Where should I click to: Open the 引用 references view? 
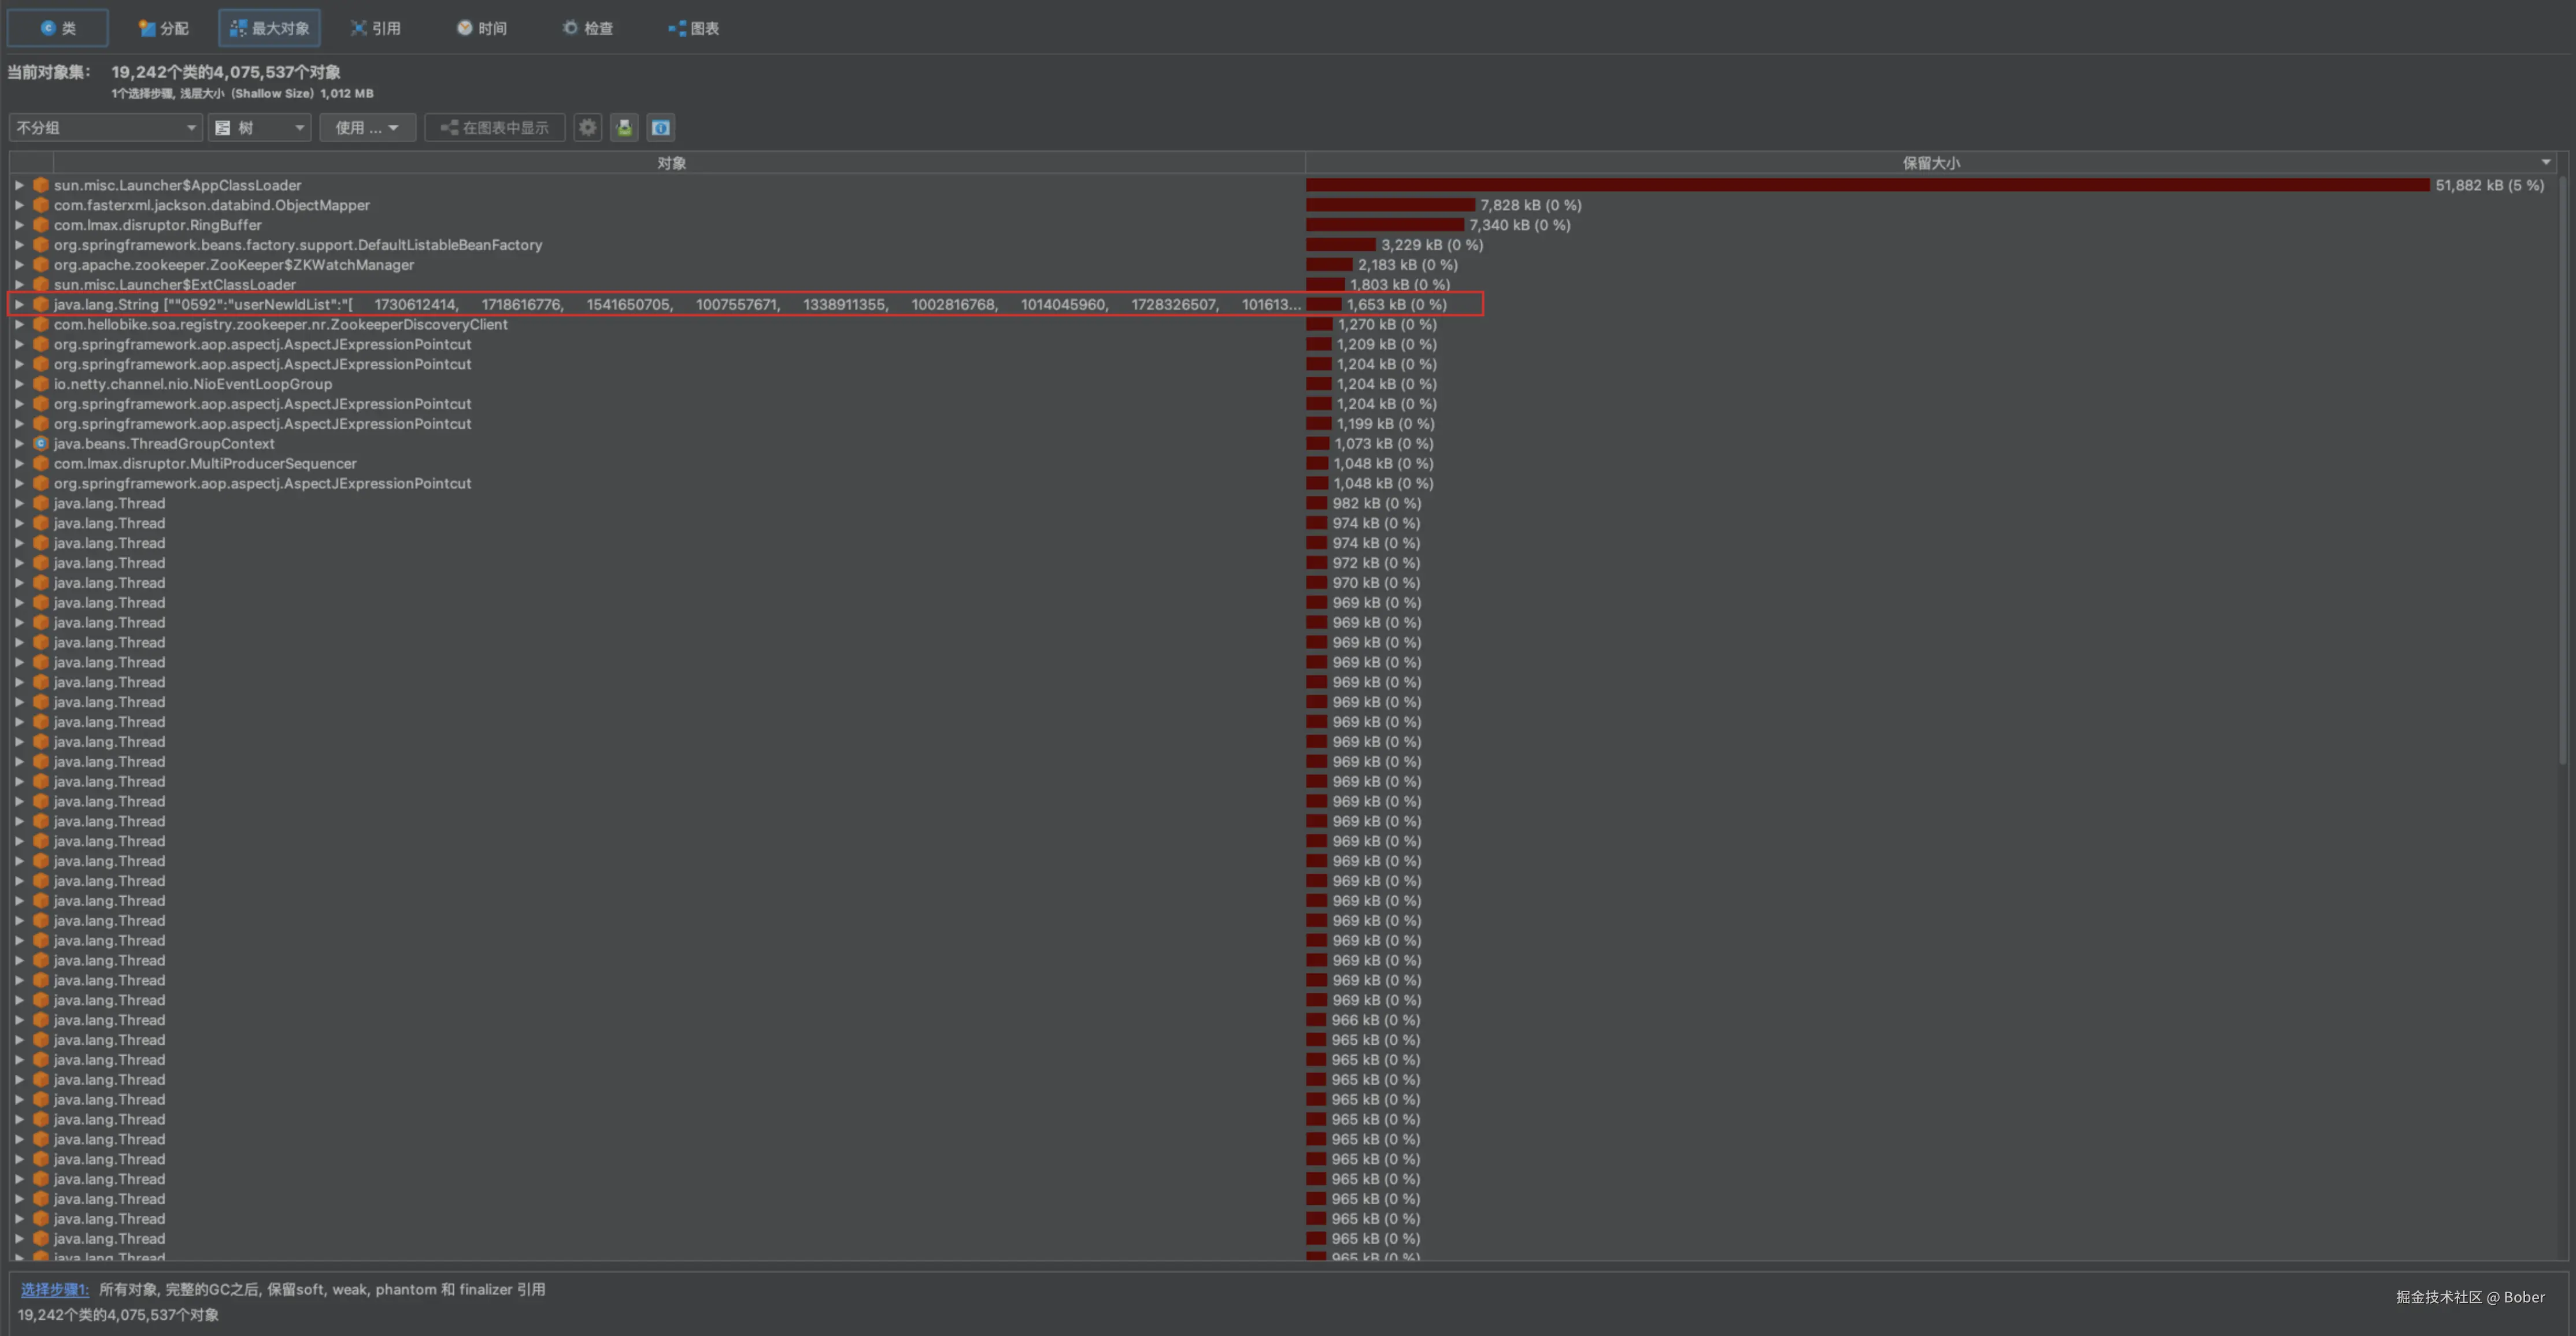(x=375, y=28)
